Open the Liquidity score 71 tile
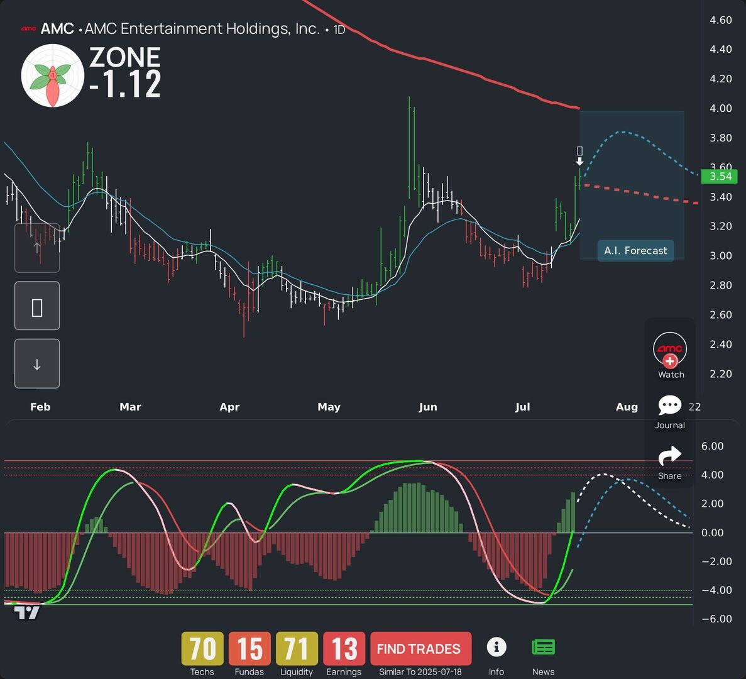Screen dimensions: 746x679 tap(297, 648)
